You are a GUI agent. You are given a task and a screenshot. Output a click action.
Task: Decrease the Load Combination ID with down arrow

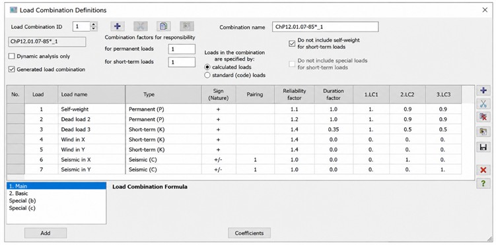[x=93, y=29]
